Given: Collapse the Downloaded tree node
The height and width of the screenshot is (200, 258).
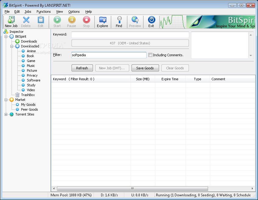Looking at the screenshot, I should (12, 46).
